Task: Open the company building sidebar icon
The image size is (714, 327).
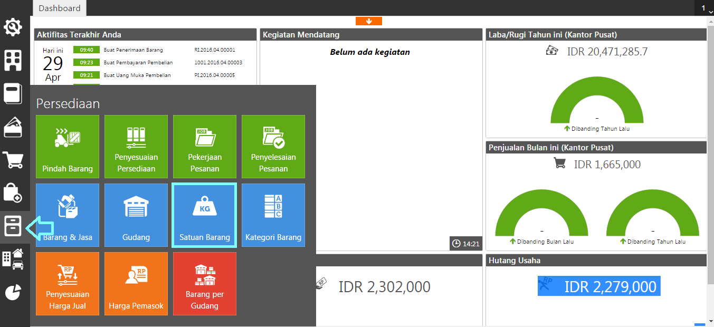Action: pyautogui.click(x=13, y=61)
